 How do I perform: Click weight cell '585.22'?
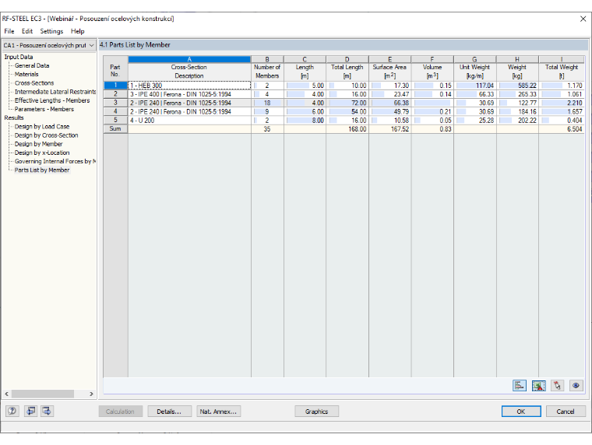(517, 86)
